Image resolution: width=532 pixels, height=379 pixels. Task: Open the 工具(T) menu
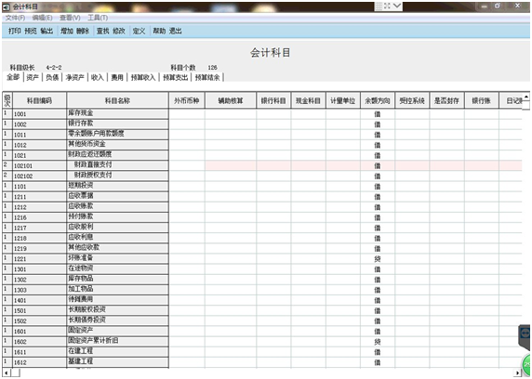pyautogui.click(x=98, y=18)
